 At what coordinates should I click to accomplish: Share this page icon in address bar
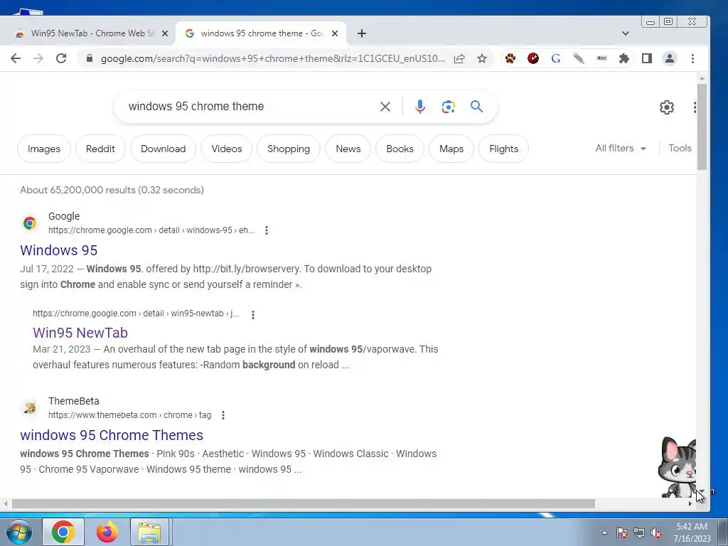pyautogui.click(x=459, y=58)
